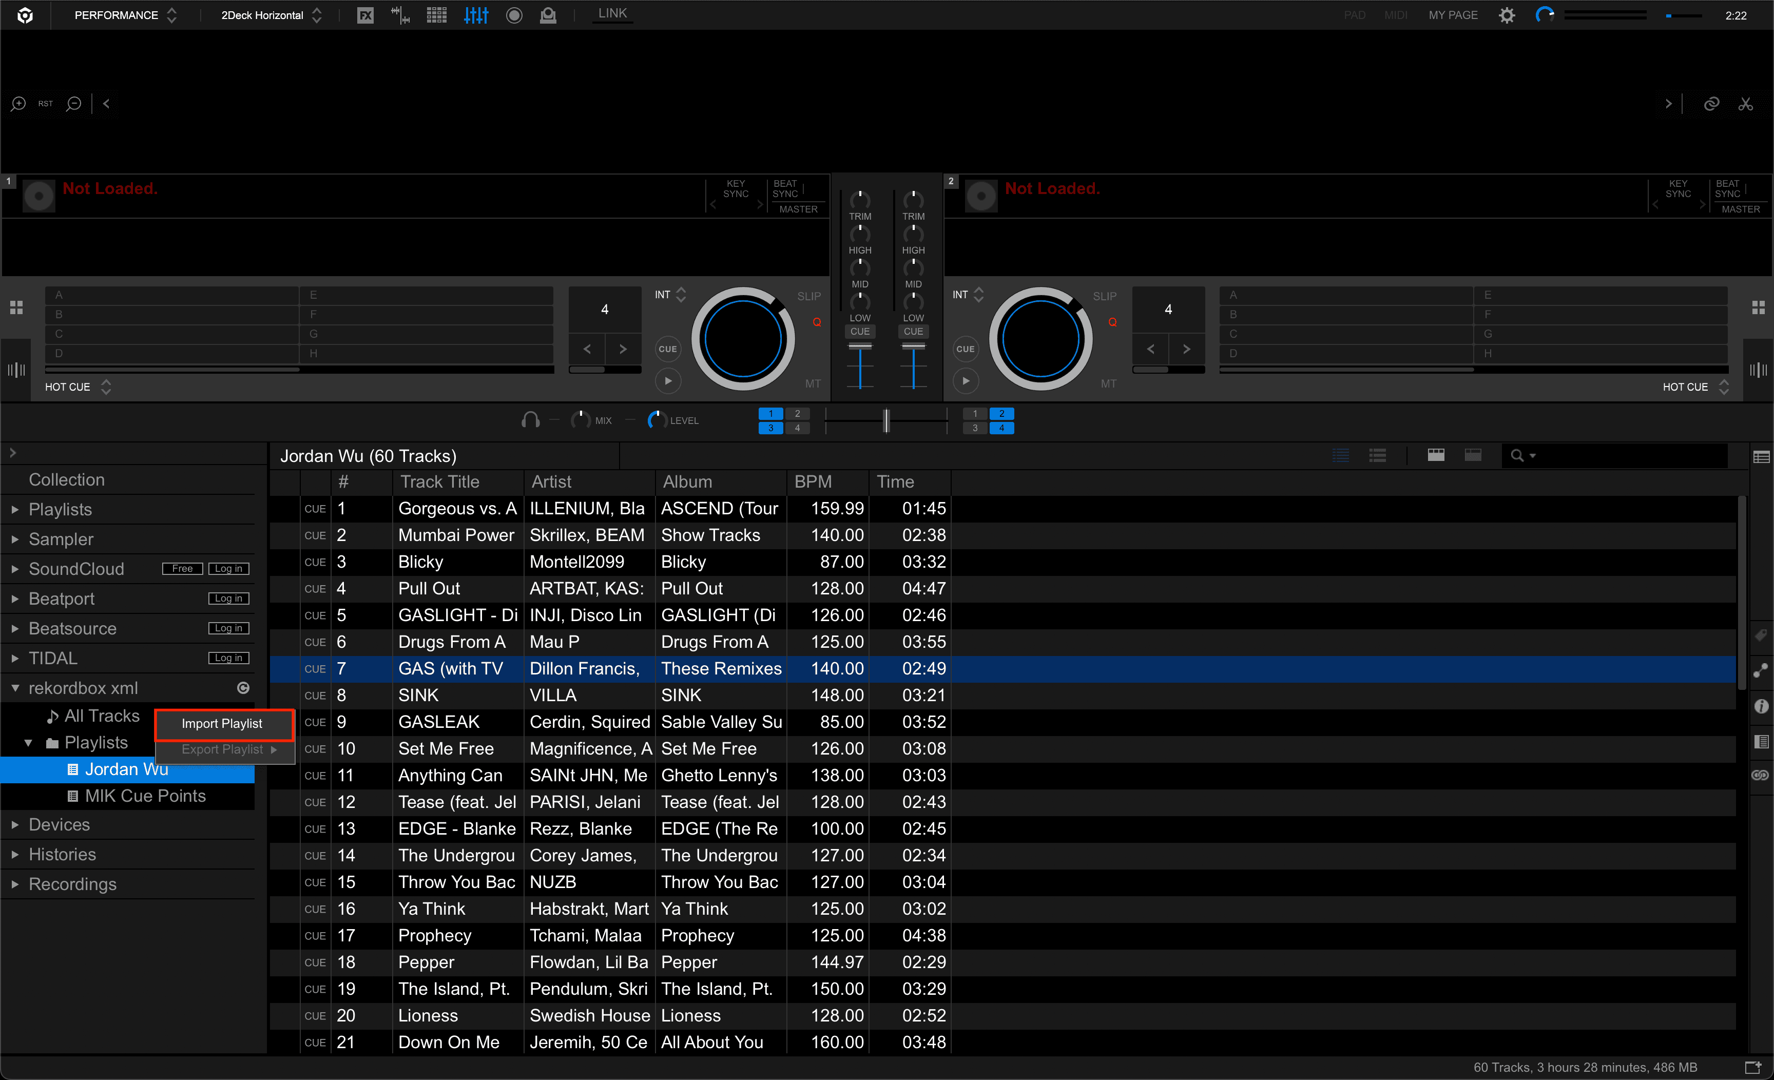Expand the Recordings tree node
This screenshot has height=1080, width=1774.
coord(15,883)
